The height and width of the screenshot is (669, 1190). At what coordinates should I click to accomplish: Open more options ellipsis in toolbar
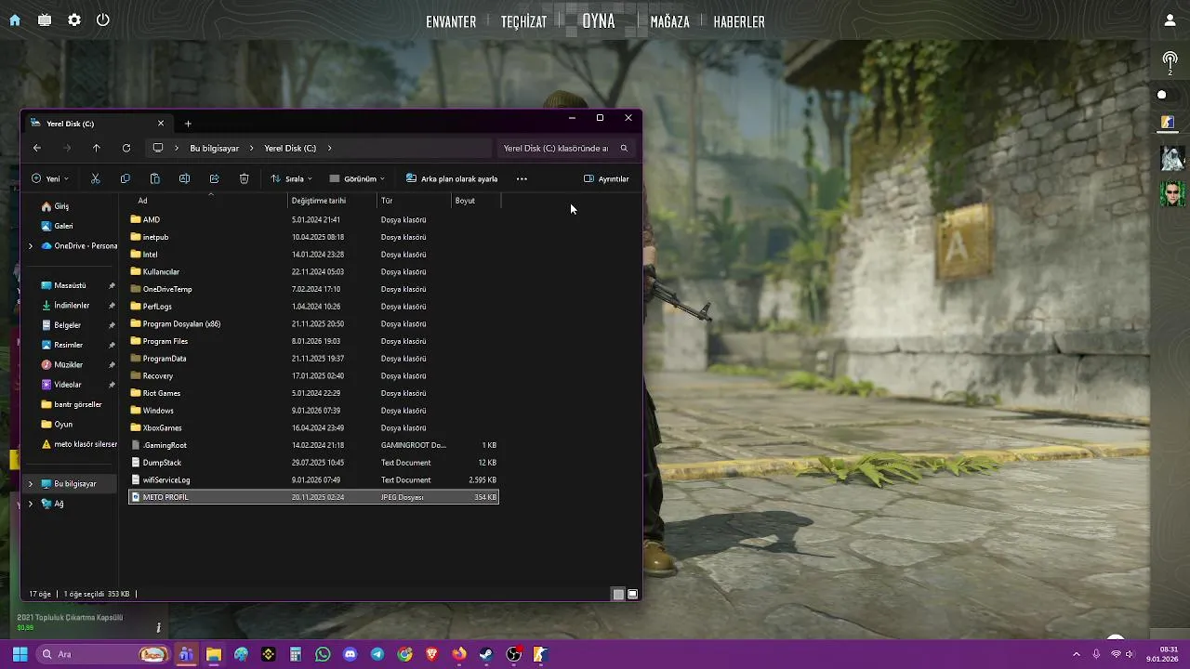coord(522,178)
